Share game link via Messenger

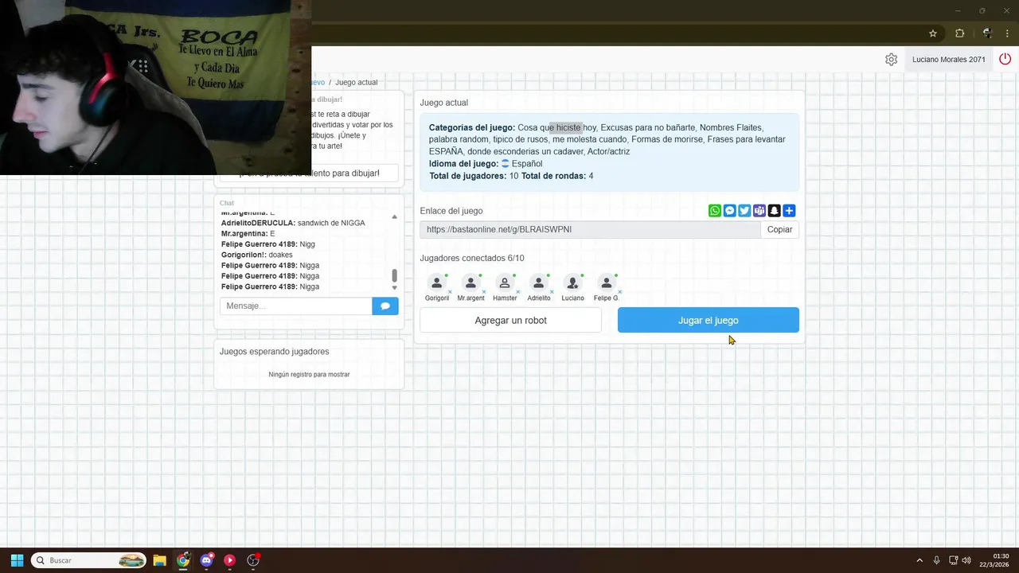point(729,211)
